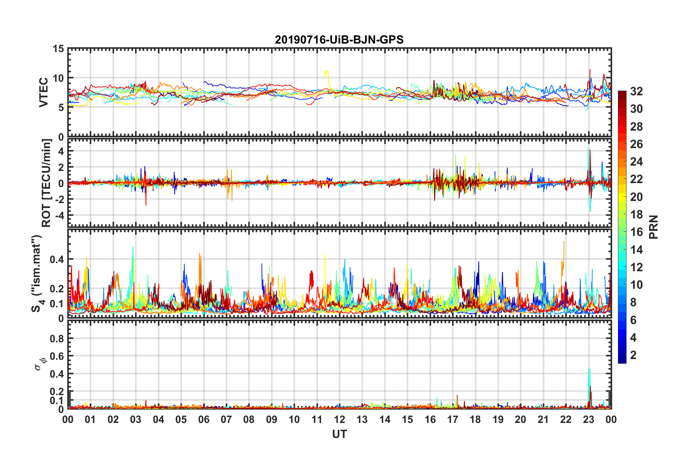This screenshot has height=454, width=679.
Task: Click the PRN color scale bar
Action: point(622,227)
